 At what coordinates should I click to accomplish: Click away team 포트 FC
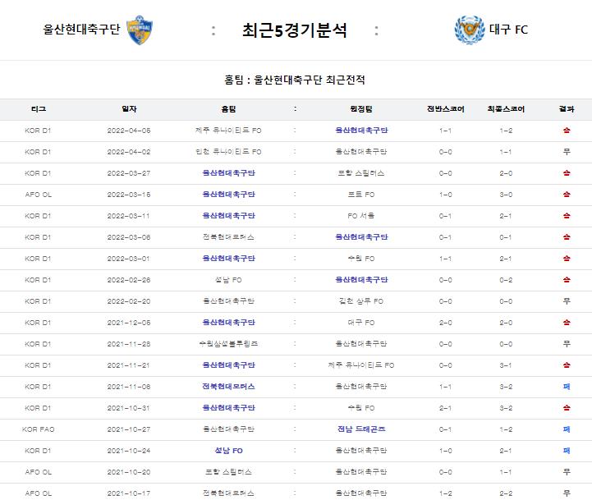pos(361,195)
